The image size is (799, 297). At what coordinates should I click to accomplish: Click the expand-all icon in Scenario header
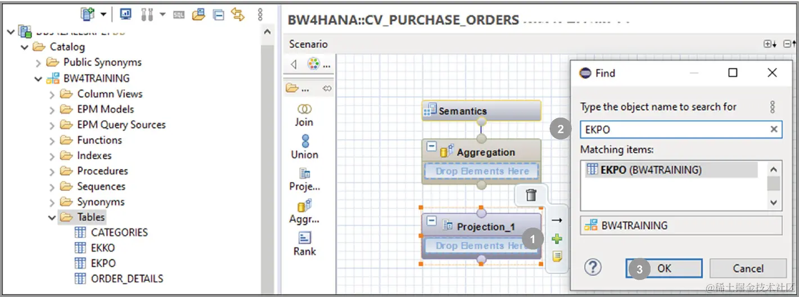click(769, 44)
